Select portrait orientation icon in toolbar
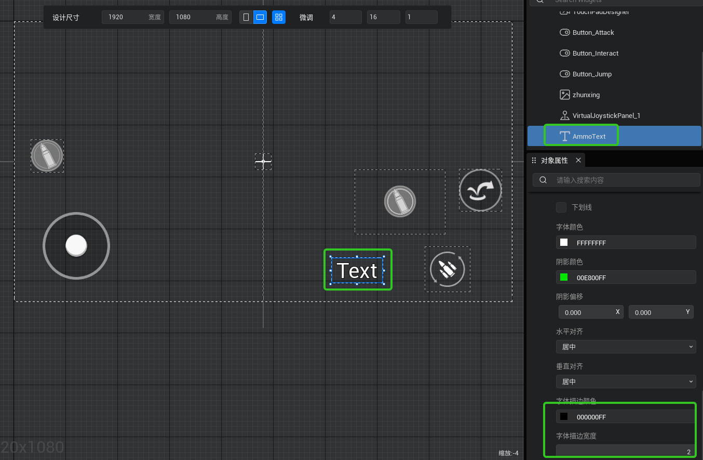The image size is (703, 460). pos(246,17)
